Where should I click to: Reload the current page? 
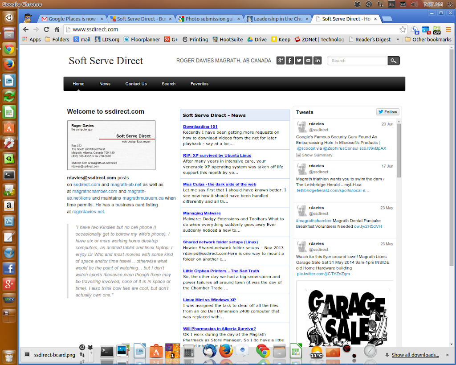(46, 29)
